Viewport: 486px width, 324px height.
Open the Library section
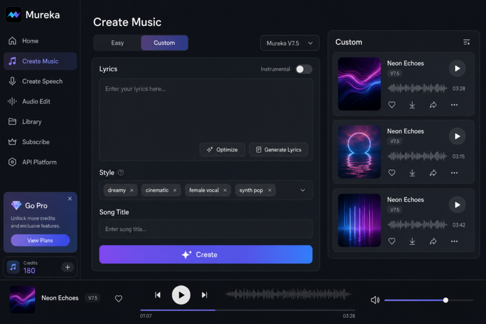coord(40,121)
